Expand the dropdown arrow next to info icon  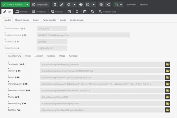tap(93, 4)
